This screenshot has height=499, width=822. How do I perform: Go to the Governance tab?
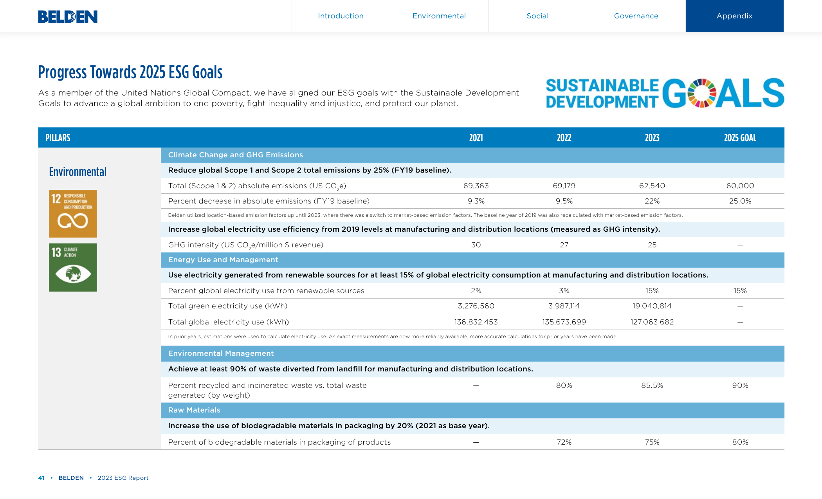click(636, 16)
